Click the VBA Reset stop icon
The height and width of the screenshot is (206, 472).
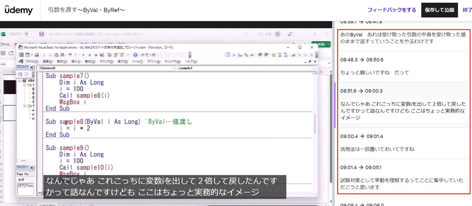(x=96, y=55)
